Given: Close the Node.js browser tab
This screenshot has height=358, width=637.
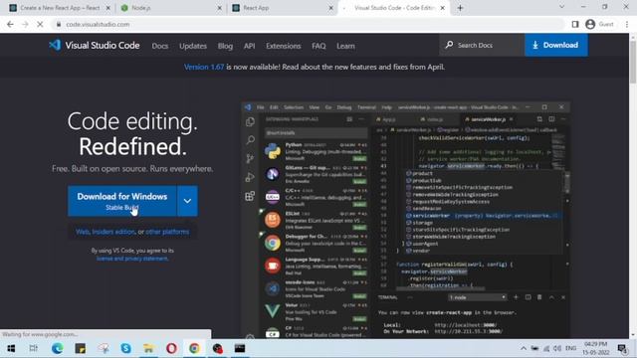Looking at the screenshot, I should (x=219, y=8).
